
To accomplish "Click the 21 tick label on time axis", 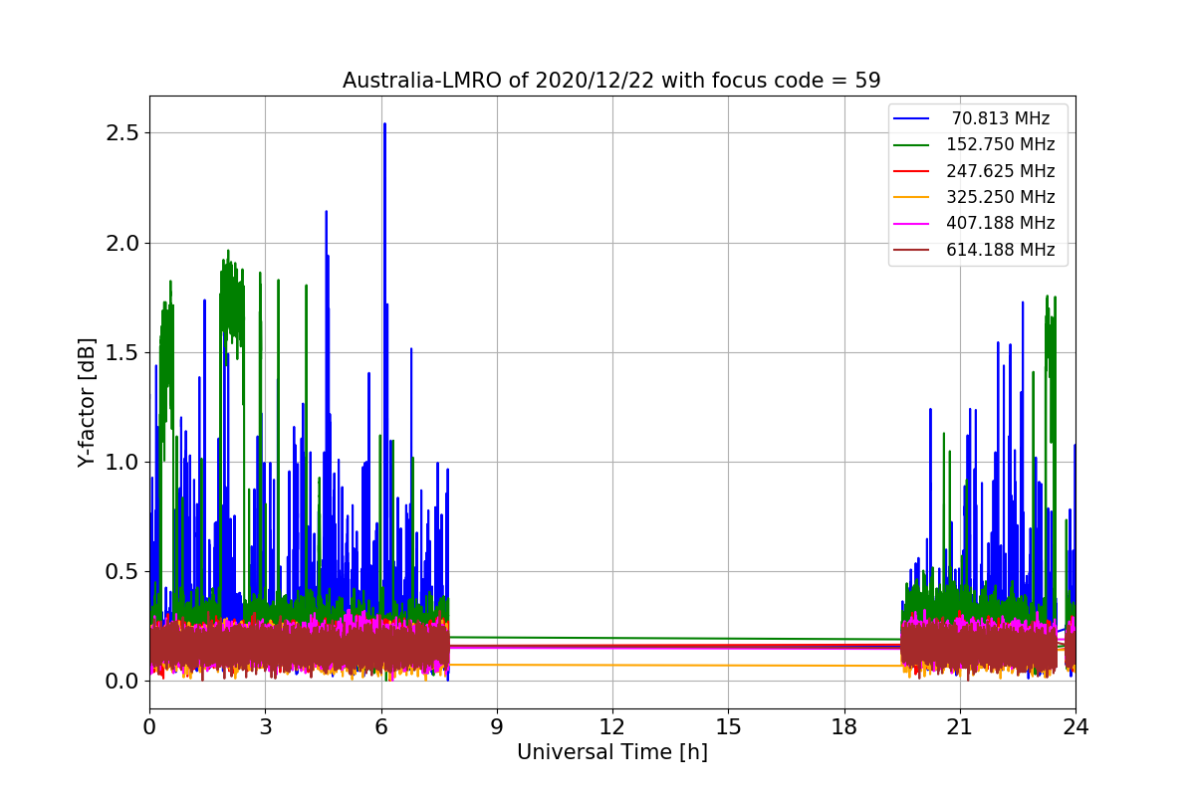I will coord(959,726).
